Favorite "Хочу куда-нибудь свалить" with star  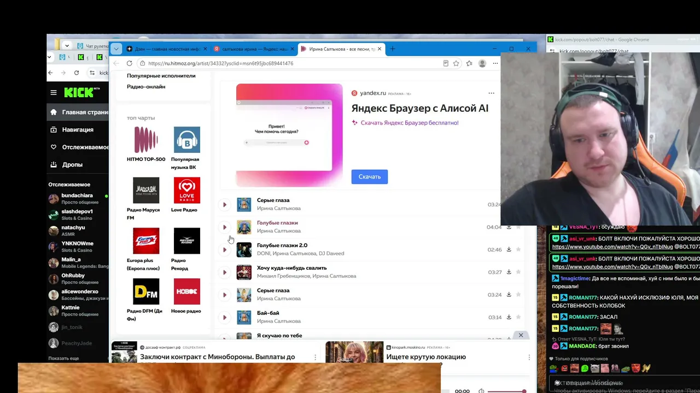pyautogui.click(x=518, y=272)
